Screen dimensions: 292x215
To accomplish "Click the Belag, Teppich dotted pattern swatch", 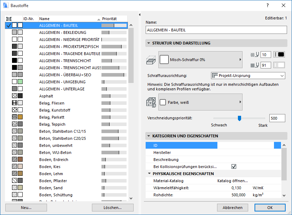I will tap(14, 124).
